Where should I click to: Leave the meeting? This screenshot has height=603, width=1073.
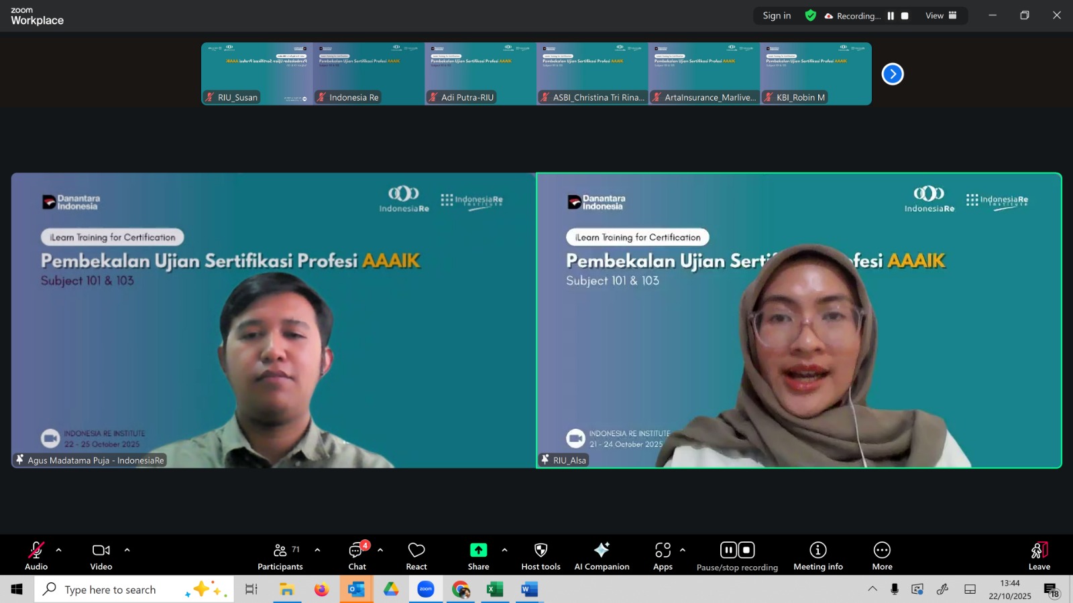point(1039,556)
